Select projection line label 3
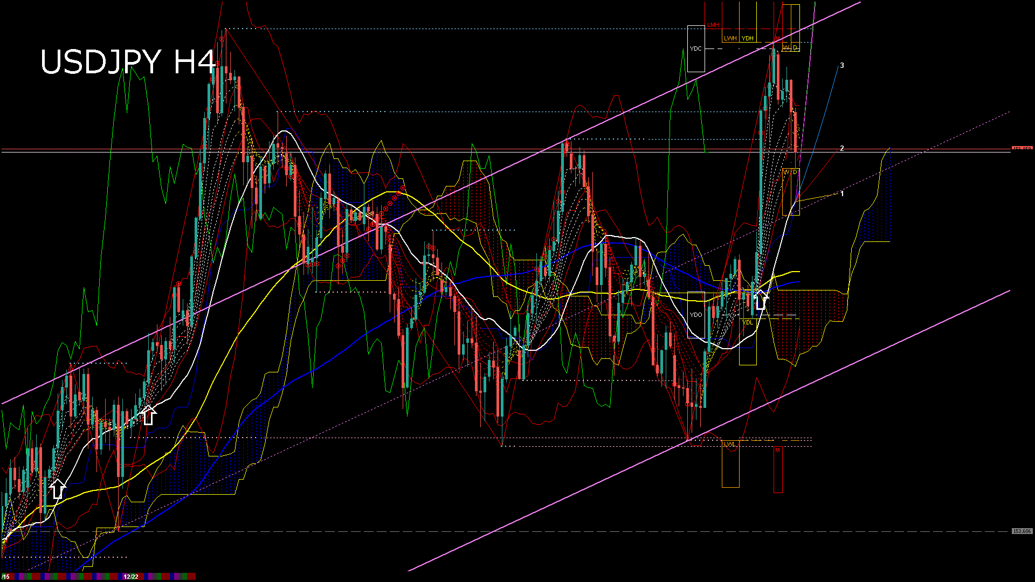Viewport: 1035px width, 582px height. tap(842, 66)
